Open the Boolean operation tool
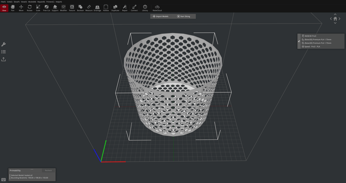Screen dimensions: 346x183 tap(80, 8)
